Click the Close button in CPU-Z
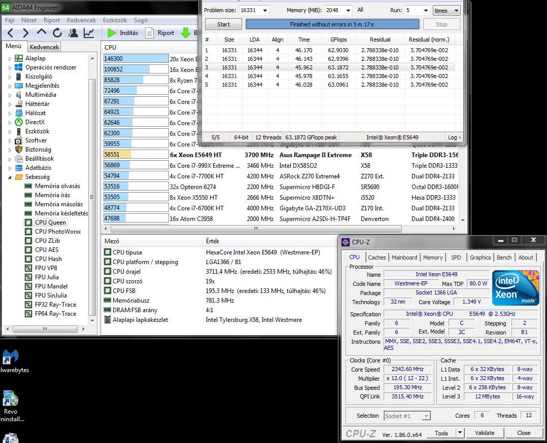Viewport: 547px width, 443px height. tap(524, 432)
